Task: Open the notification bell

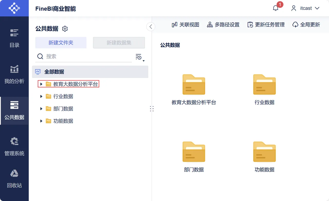Action: [x=276, y=8]
